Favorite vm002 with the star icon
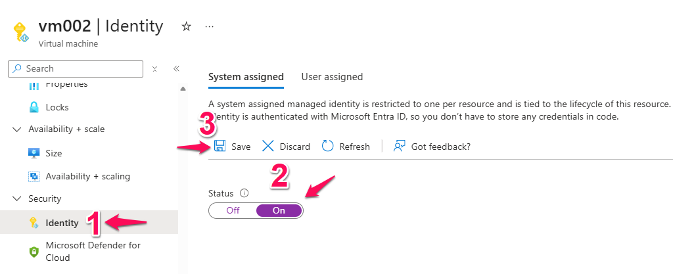 coord(186,26)
